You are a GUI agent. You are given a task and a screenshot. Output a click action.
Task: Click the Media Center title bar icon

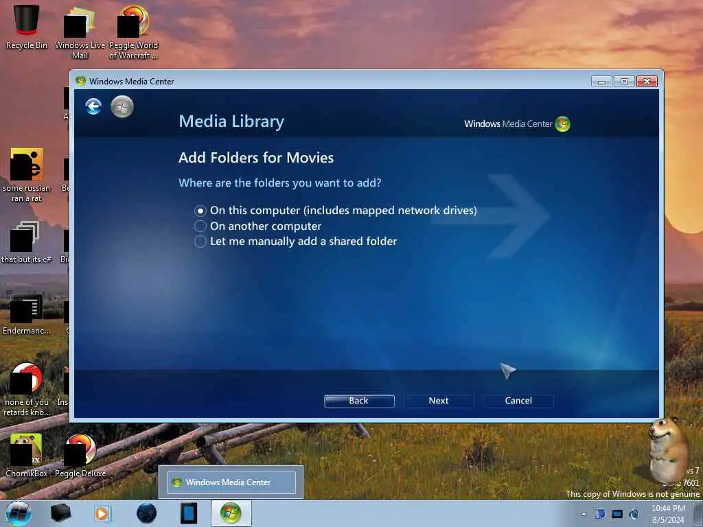click(81, 81)
